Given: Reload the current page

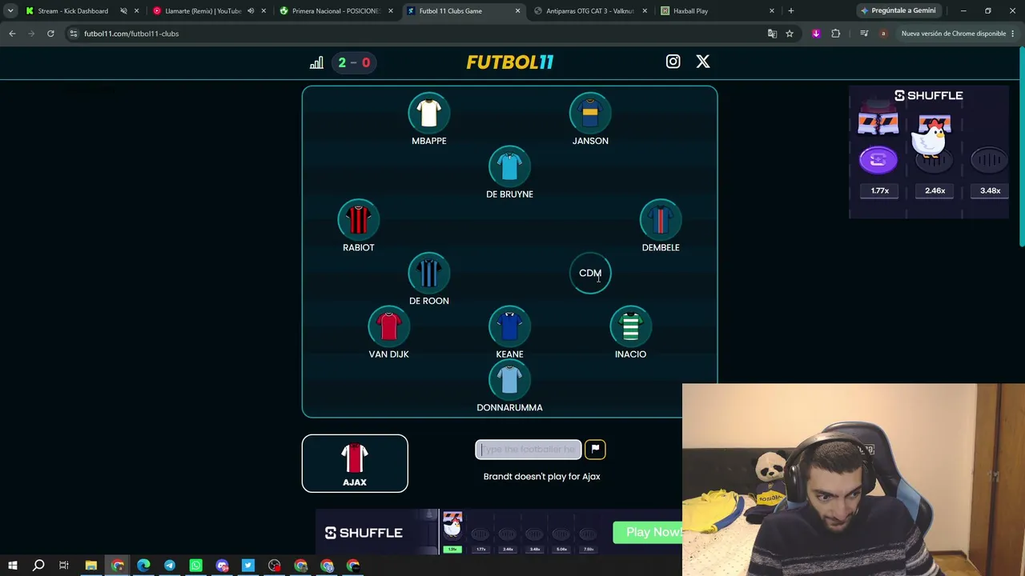Looking at the screenshot, I should (x=50, y=34).
